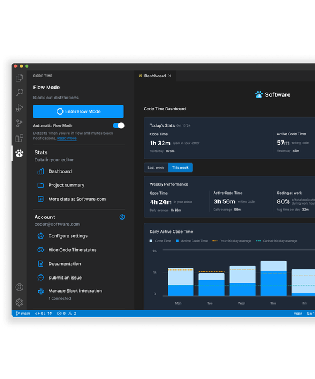Click the eye icon to hide Code Time status

(41, 250)
